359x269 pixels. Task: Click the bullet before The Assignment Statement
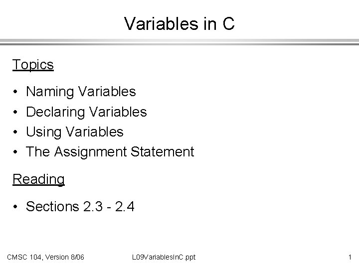[15, 151]
